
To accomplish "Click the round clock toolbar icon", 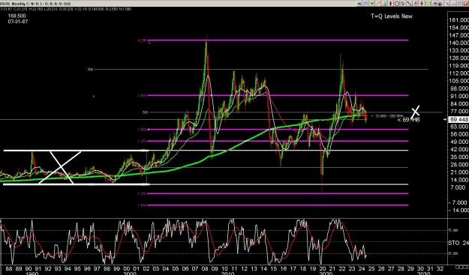I will [397, 4].
